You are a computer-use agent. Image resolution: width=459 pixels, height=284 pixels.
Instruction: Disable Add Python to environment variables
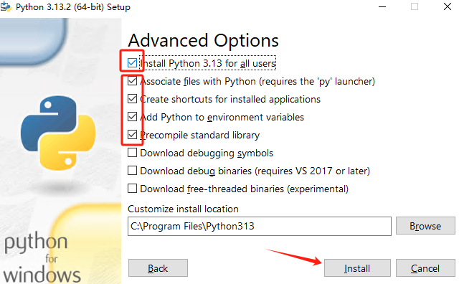click(x=132, y=117)
